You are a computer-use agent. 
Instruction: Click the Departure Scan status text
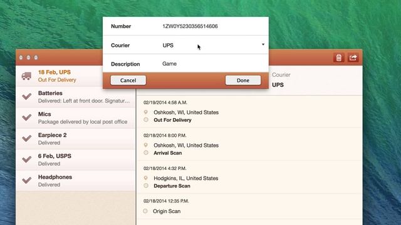coord(172,186)
